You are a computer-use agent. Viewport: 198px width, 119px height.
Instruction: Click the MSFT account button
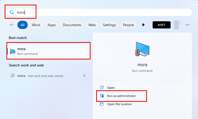tap(162, 25)
